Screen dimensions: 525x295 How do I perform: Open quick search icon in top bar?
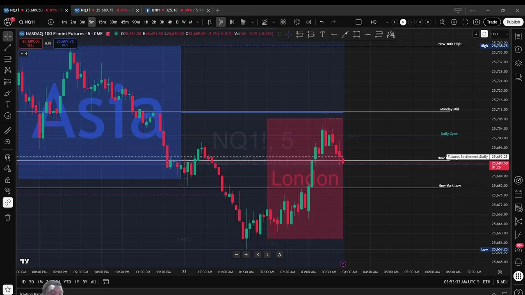coord(442,22)
